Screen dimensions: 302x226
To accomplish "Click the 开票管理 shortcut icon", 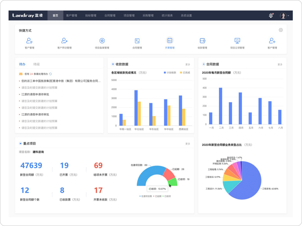I will [170, 41].
